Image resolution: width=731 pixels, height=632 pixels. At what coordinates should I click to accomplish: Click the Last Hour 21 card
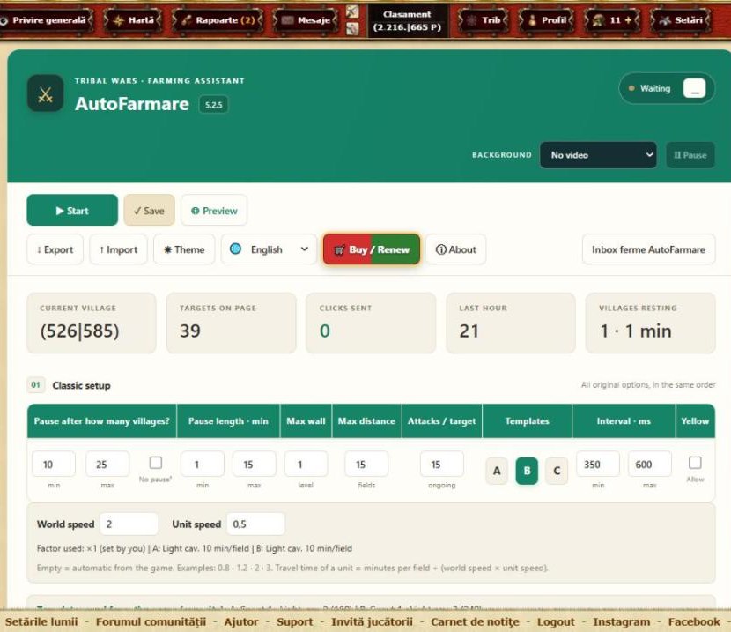click(x=511, y=323)
